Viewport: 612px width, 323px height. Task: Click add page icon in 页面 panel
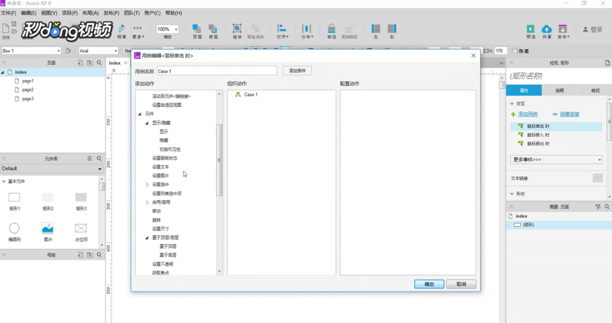coord(80,62)
